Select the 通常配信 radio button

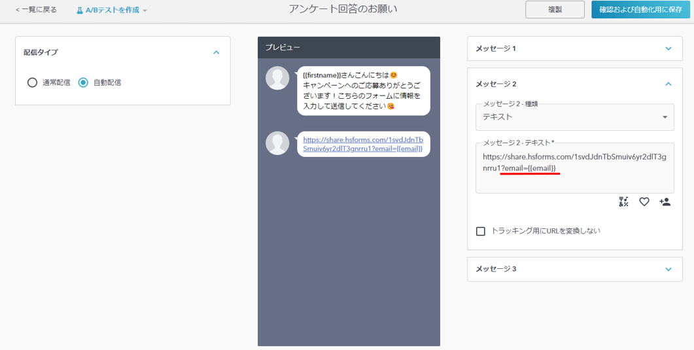click(x=32, y=82)
